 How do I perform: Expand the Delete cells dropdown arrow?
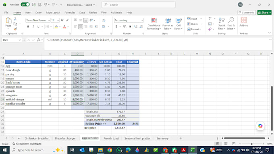[x=202, y=24]
